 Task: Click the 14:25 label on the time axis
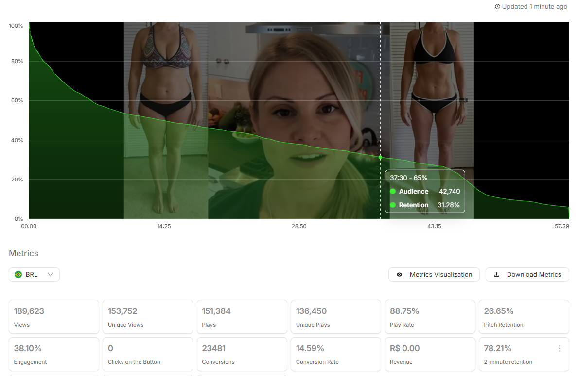[164, 227]
